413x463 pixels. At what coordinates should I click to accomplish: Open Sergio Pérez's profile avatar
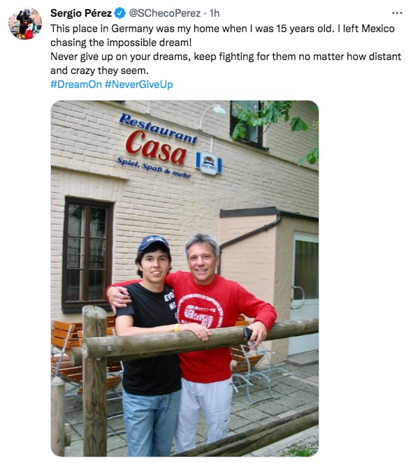pos(25,24)
